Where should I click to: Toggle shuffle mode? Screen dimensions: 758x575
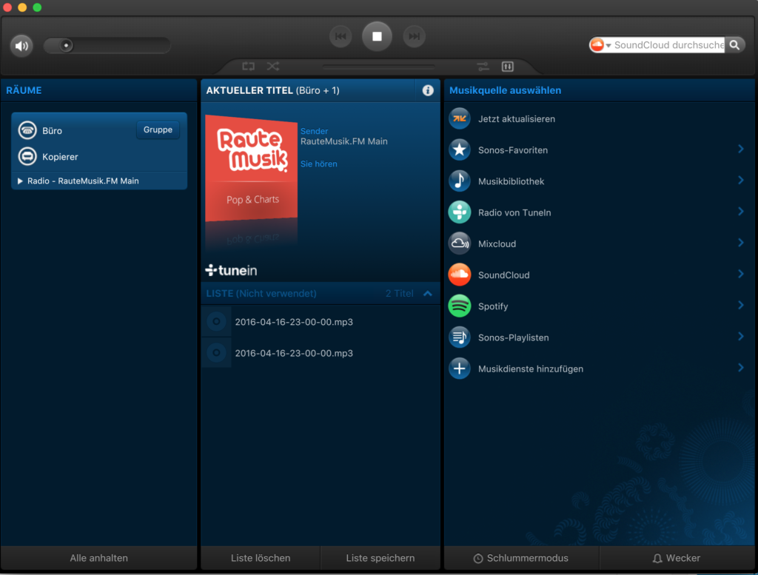click(x=273, y=66)
